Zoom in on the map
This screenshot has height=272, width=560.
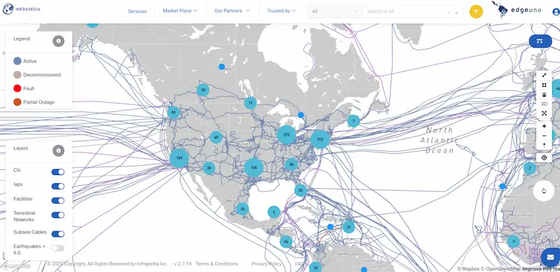click(544, 126)
